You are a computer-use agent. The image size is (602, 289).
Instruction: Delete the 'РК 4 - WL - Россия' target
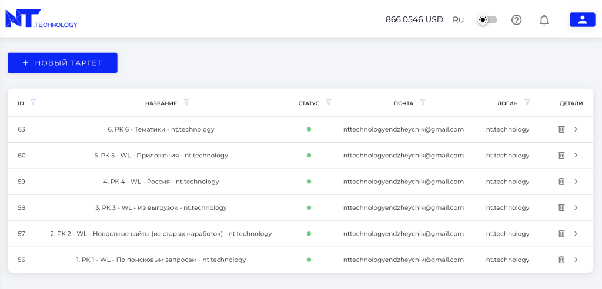561,182
